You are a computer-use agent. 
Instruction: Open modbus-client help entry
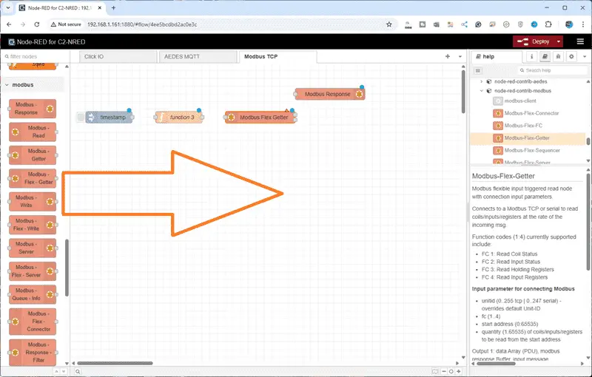(x=520, y=101)
